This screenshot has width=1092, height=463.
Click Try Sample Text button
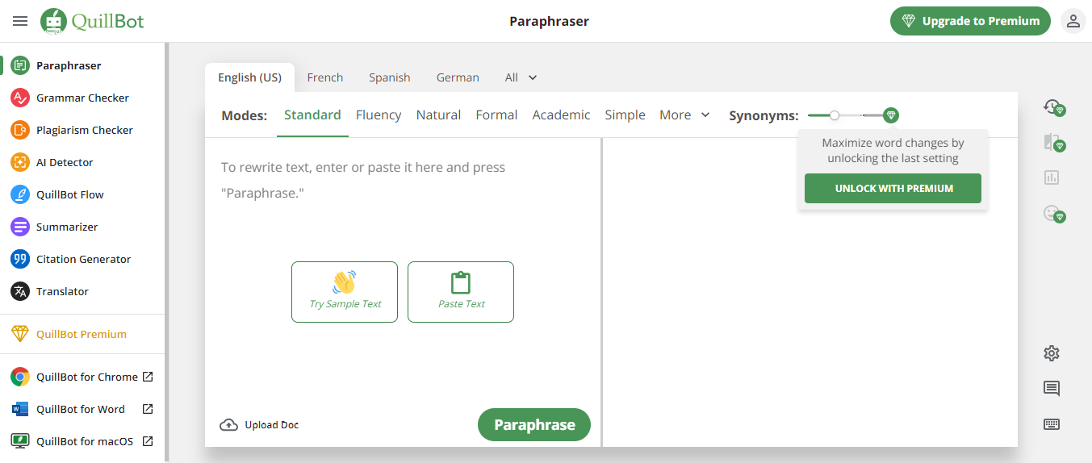[345, 292]
